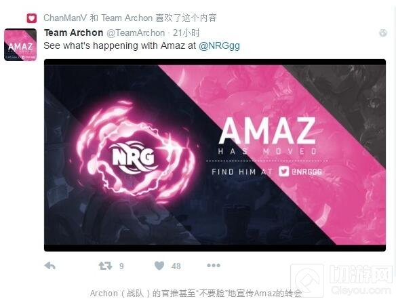Retweet this Team Archon post
The width and height of the screenshot is (396, 301).
(105, 266)
